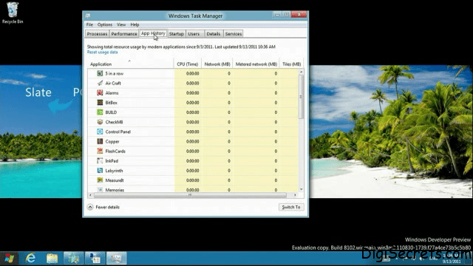This screenshot has width=473, height=266.
Task: Open File Explorer from taskbar
Action: (52, 259)
